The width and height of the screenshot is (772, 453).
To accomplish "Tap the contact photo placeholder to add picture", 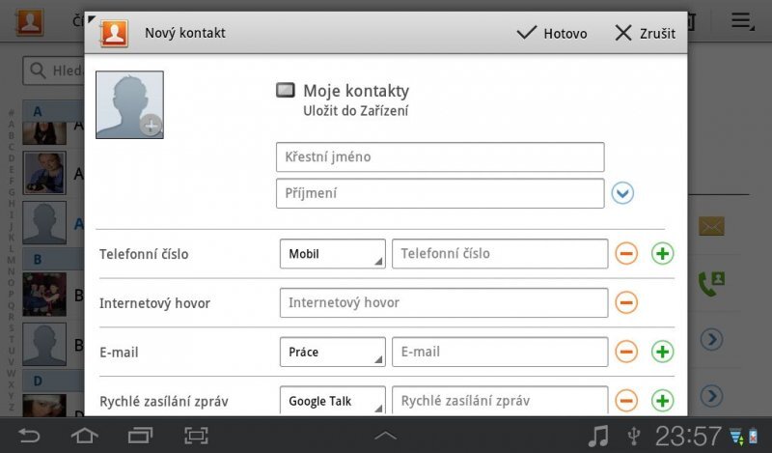I will [129, 104].
